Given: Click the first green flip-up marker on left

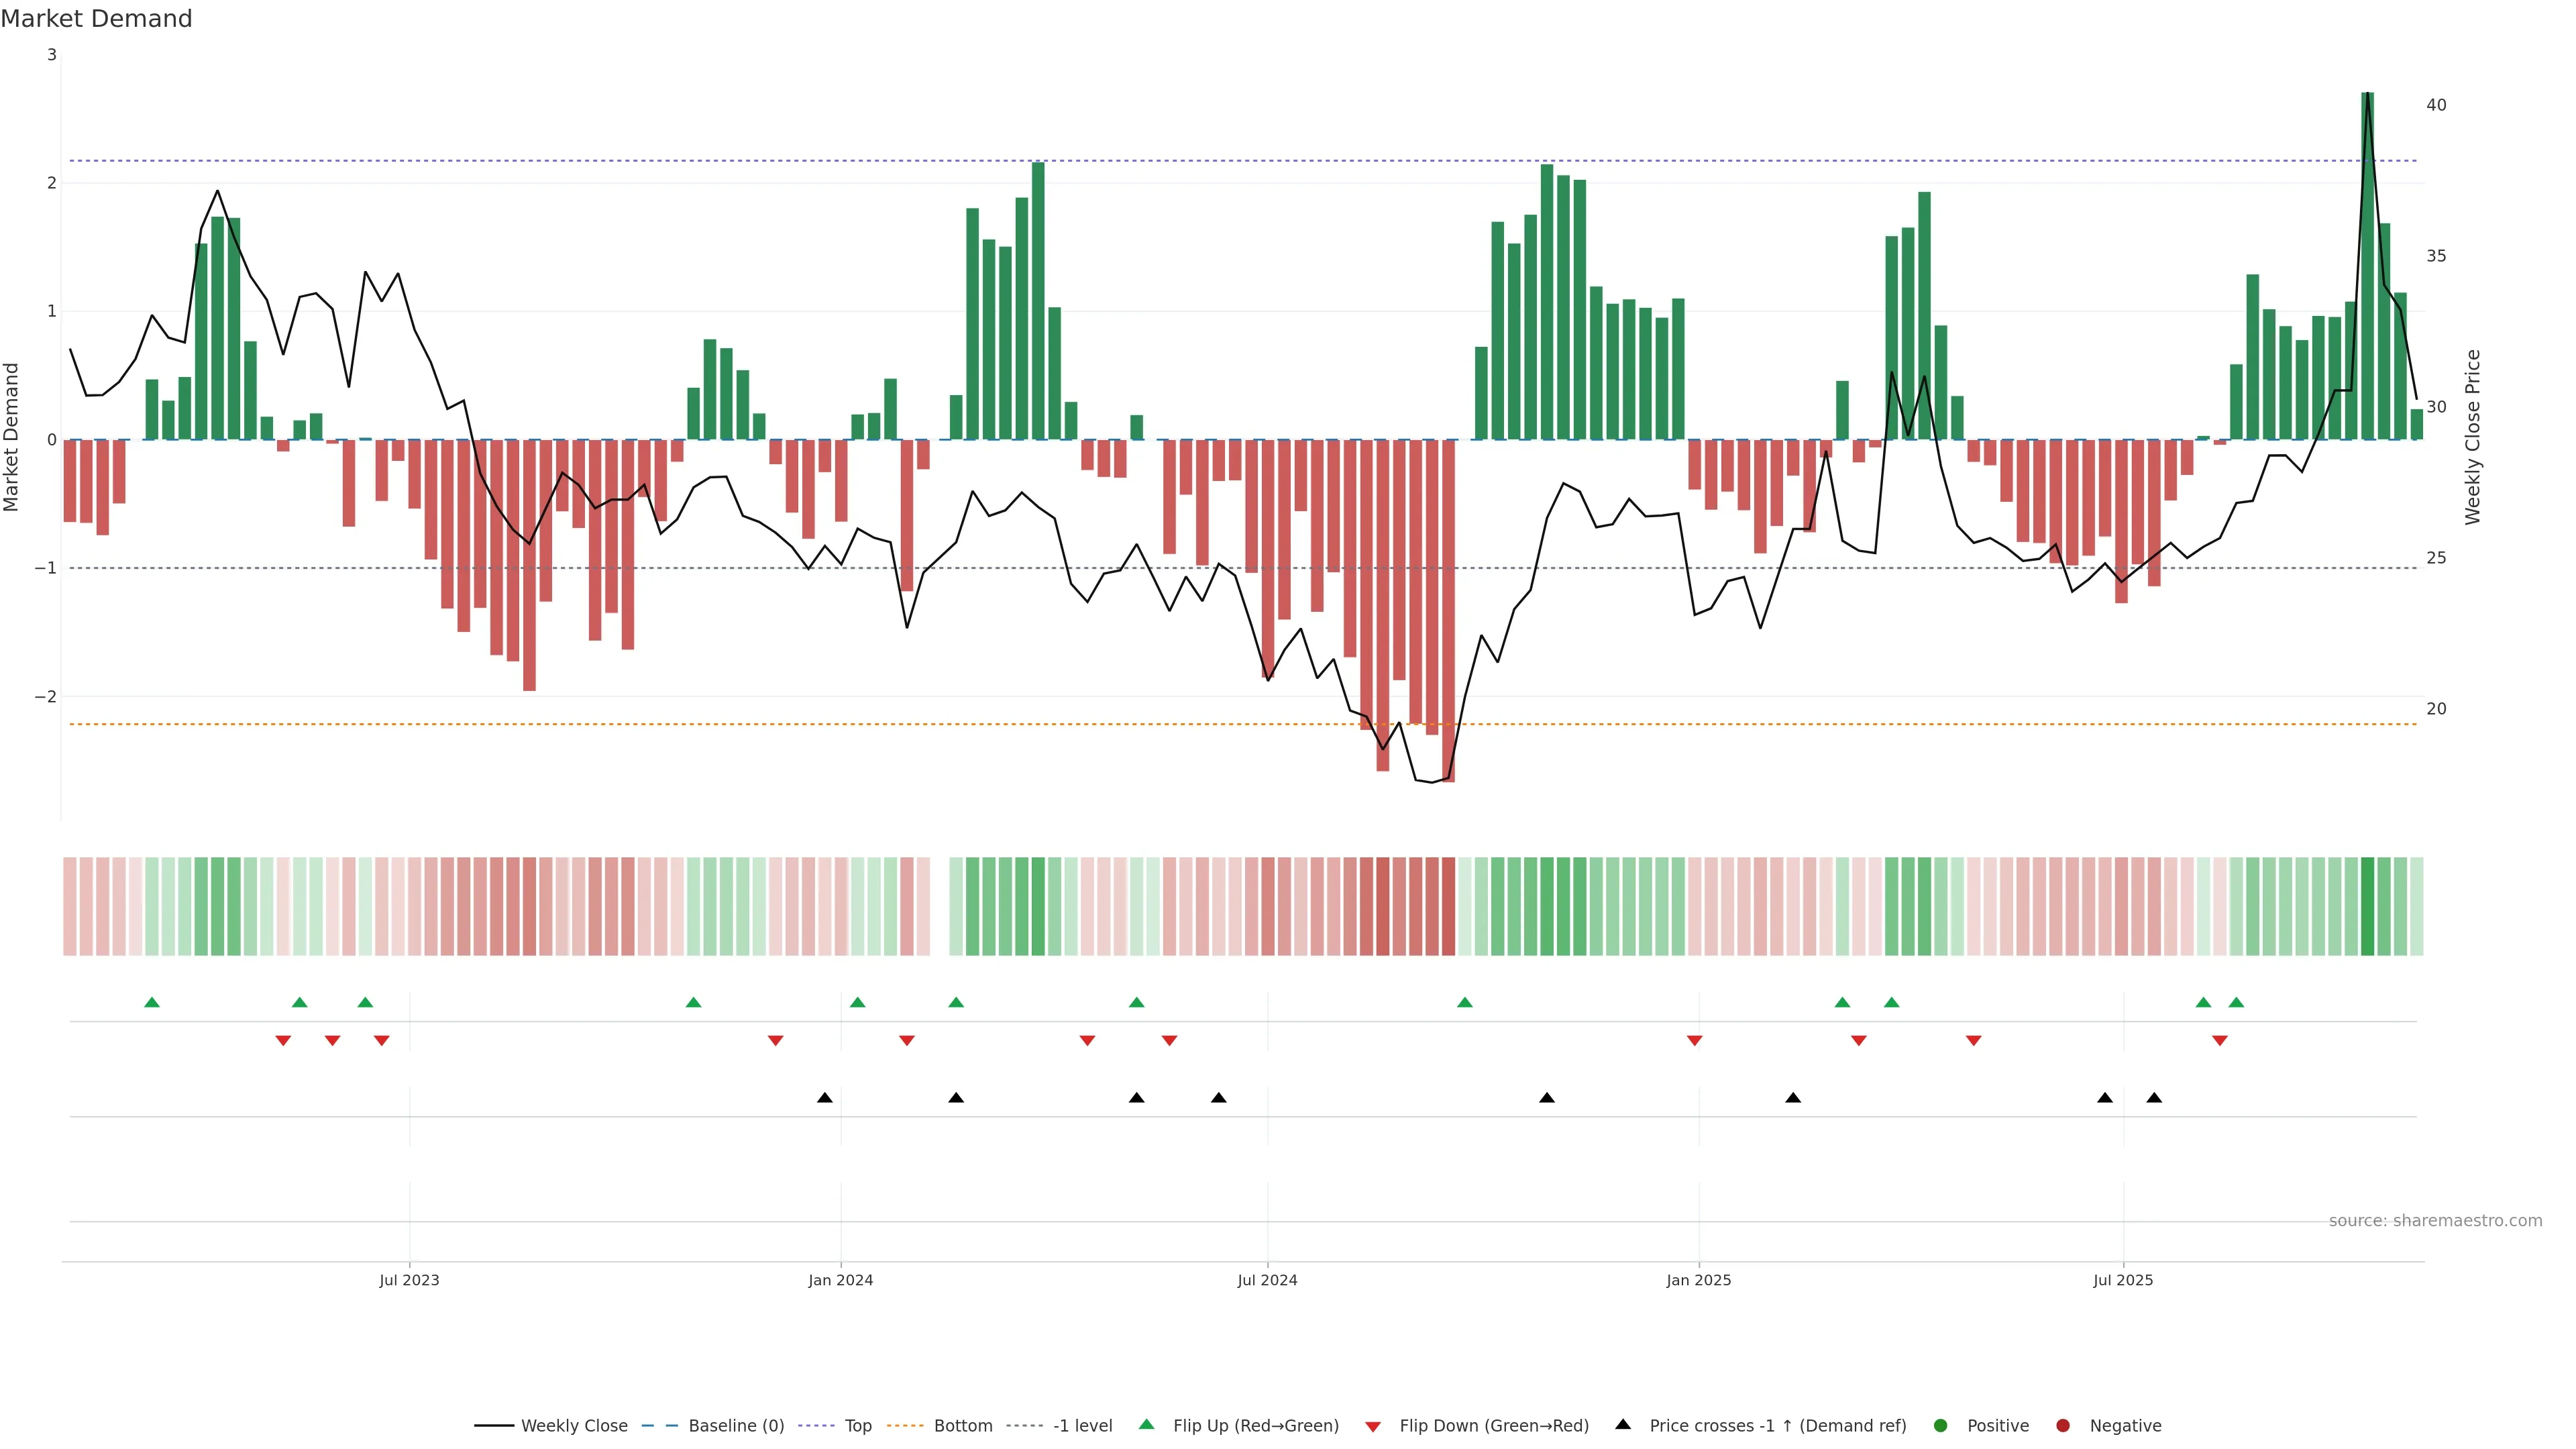Looking at the screenshot, I should coord(152,1002).
